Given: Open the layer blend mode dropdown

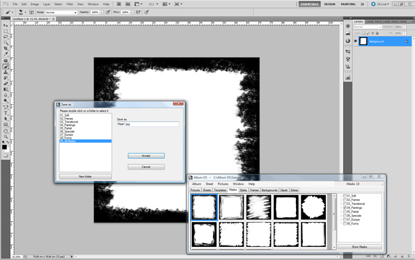Looking at the screenshot, I should coord(368,27).
